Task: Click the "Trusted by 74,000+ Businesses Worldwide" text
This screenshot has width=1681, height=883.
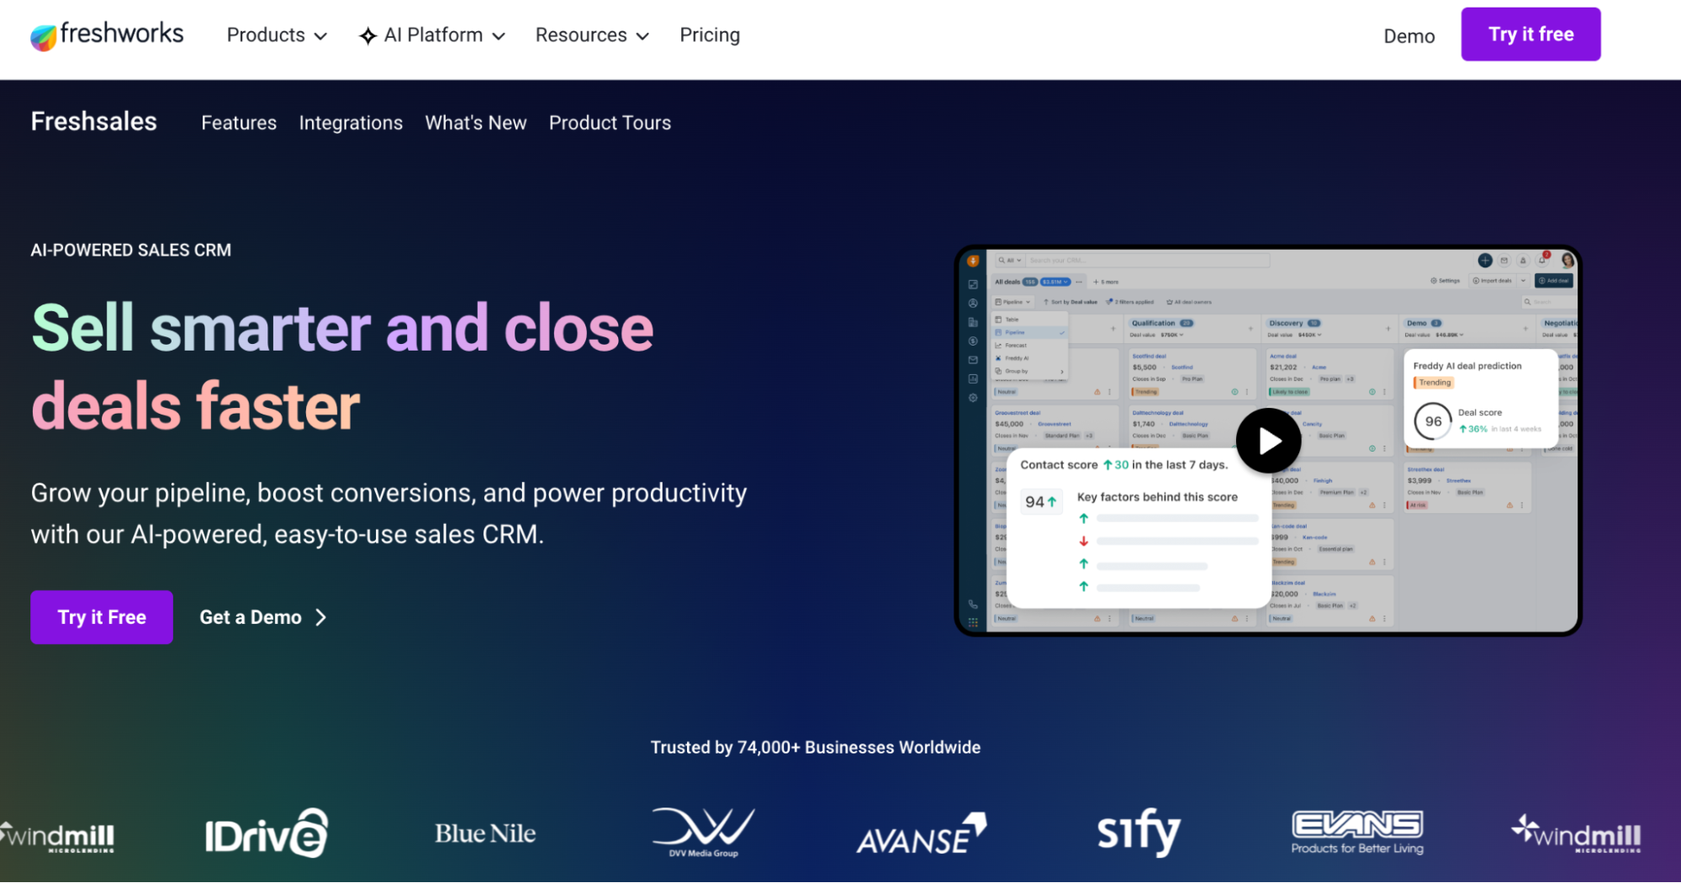Action: [x=816, y=747]
